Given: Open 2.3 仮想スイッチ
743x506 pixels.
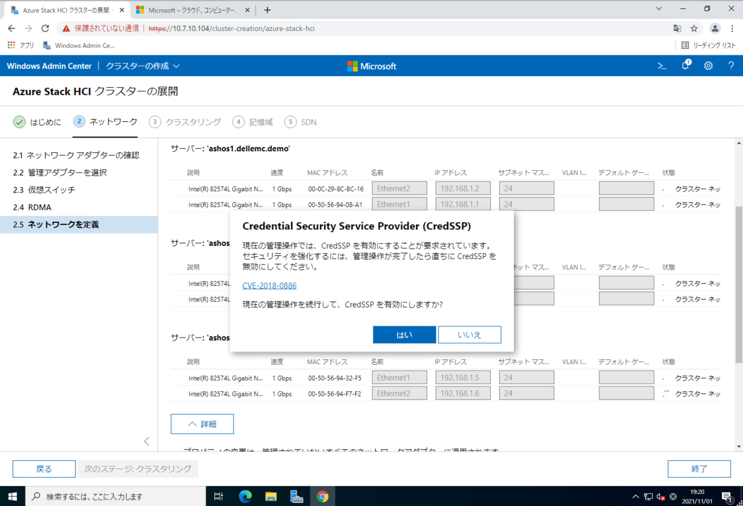Looking at the screenshot, I should pyautogui.click(x=79, y=190).
